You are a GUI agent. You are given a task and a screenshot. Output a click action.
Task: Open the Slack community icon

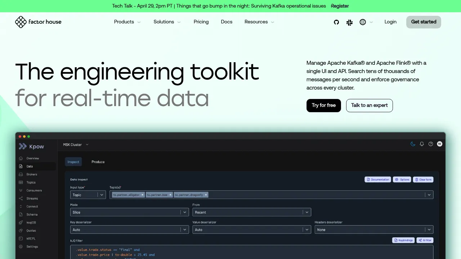(x=349, y=22)
